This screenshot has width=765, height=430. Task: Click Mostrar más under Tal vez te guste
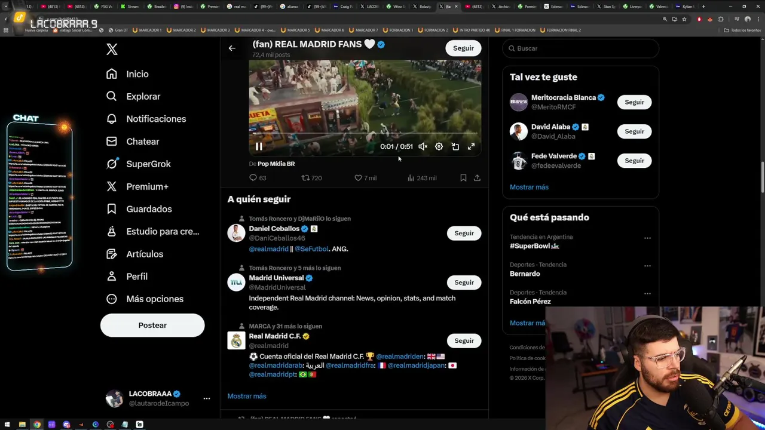point(529,187)
